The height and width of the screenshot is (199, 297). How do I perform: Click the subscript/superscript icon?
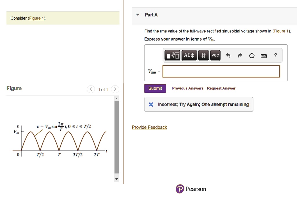tap(203, 55)
